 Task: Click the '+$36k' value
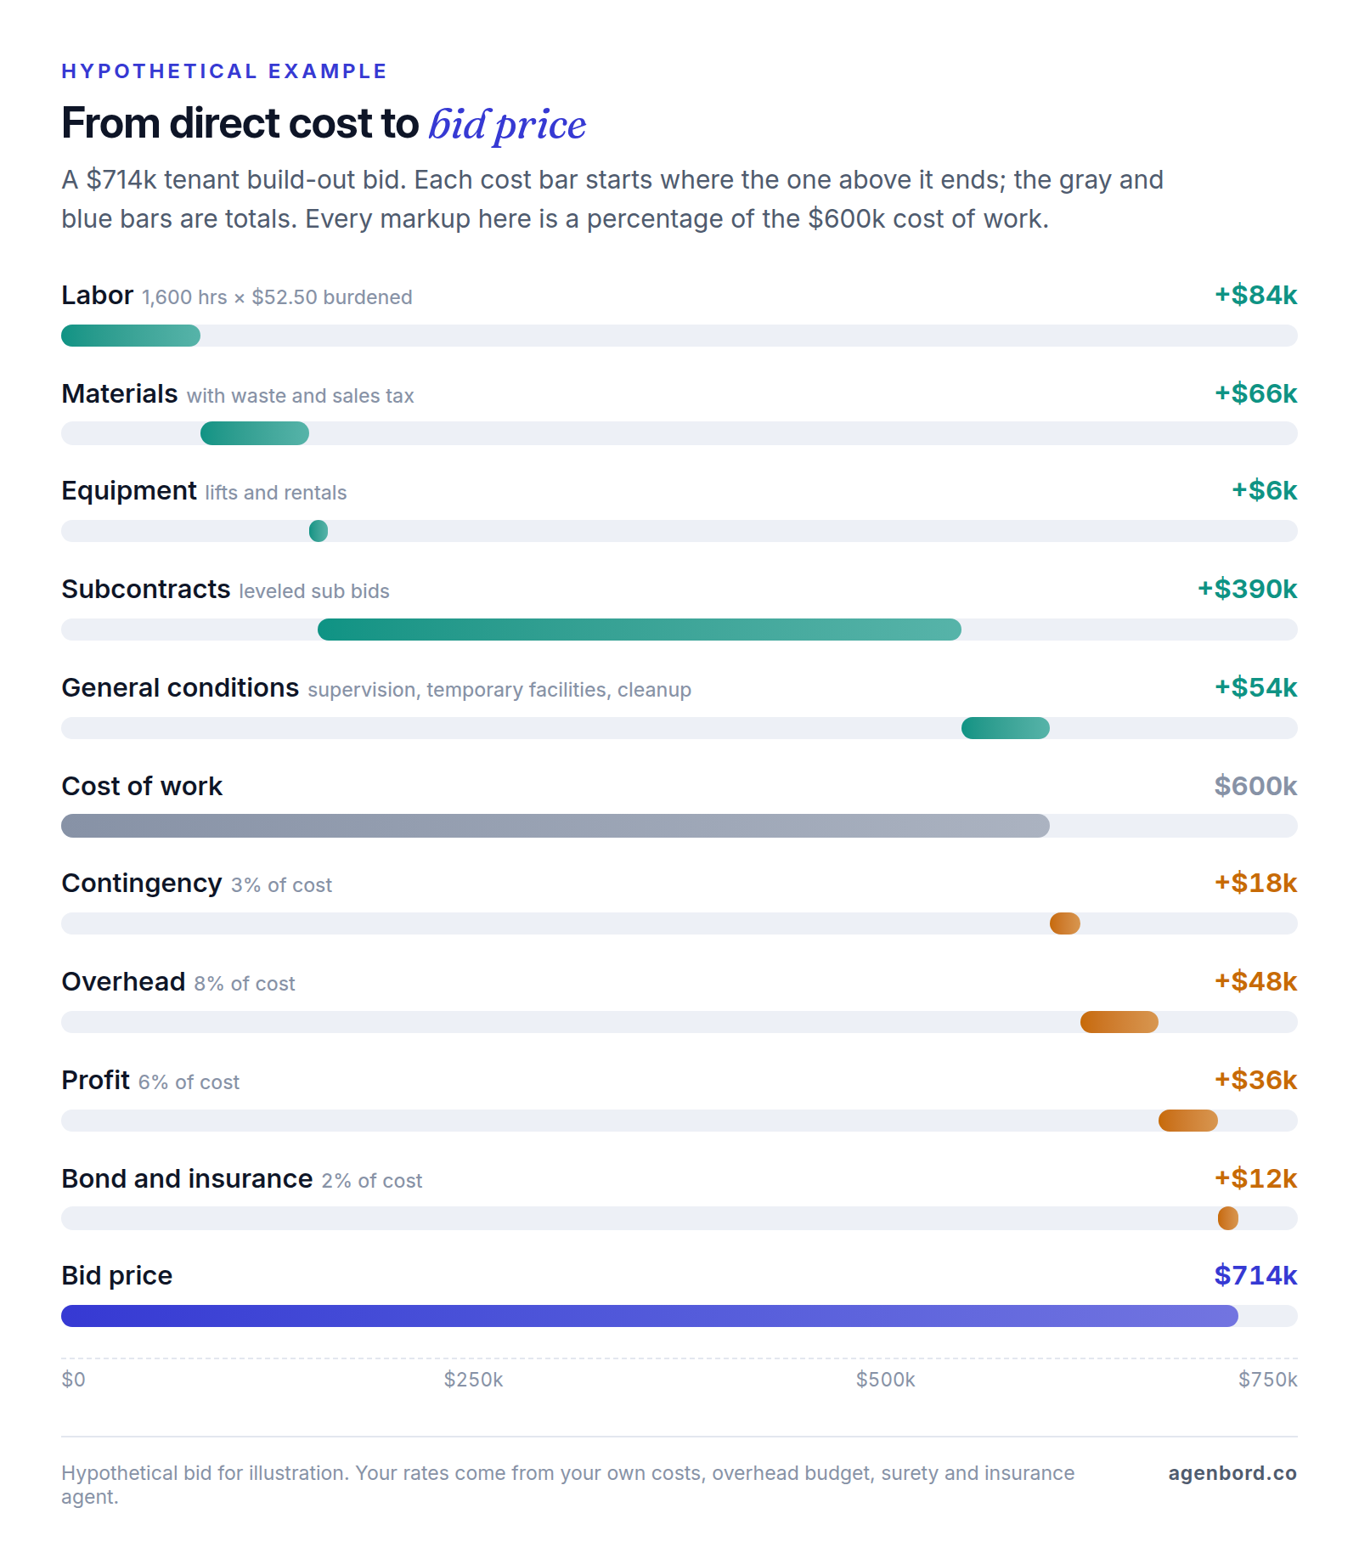(x=1256, y=1080)
